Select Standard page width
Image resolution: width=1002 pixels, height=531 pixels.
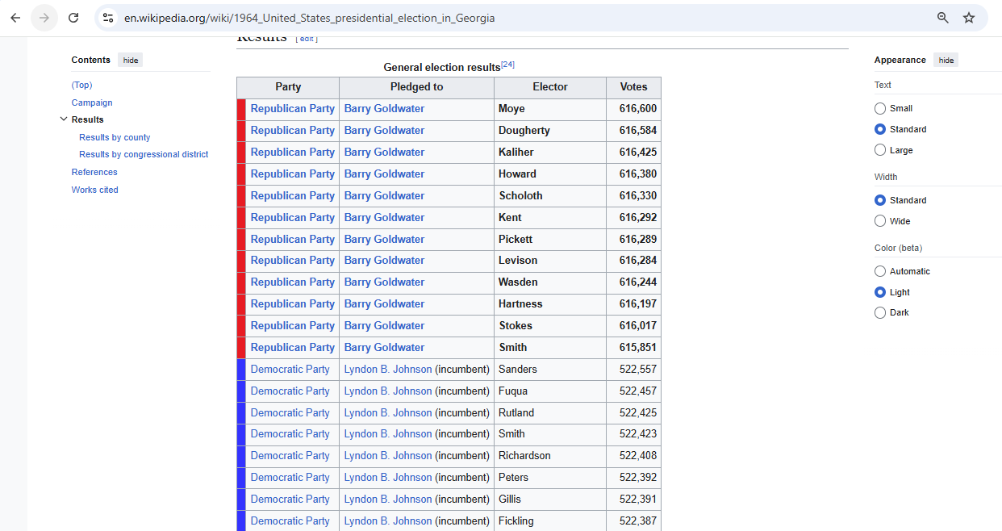(880, 200)
